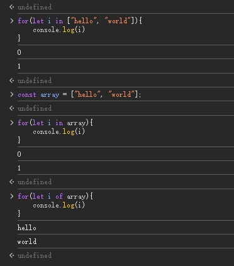Click the 1 output directly above the for-of loop
The height and width of the screenshot is (266, 234).
coord(19,168)
